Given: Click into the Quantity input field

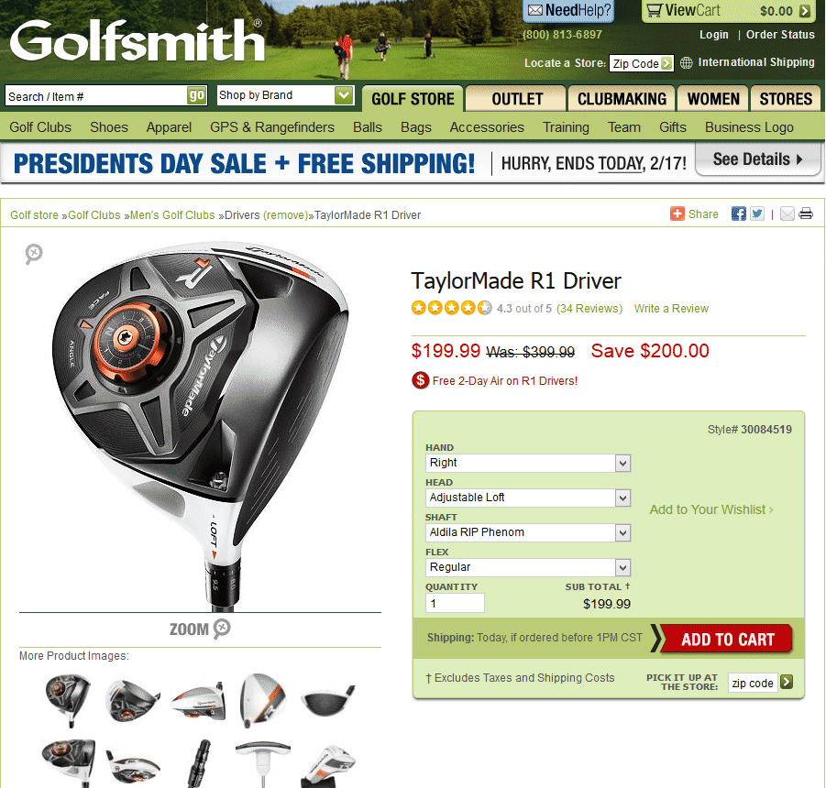Looking at the screenshot, I should click(455, 603).
